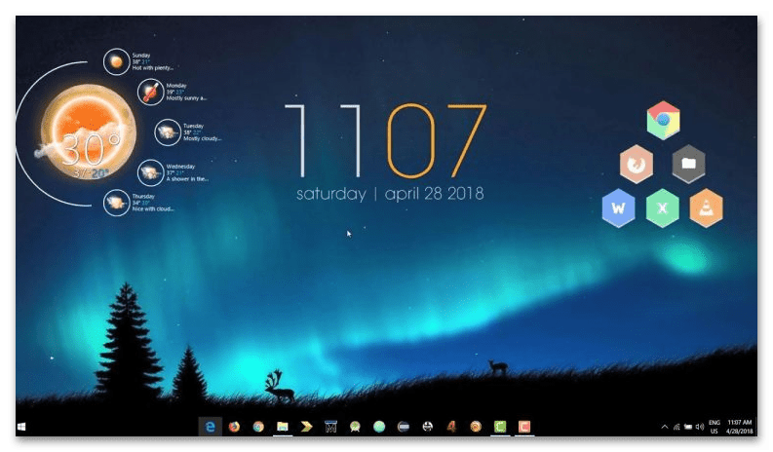This screenshot has height=452, width=773.
Task: Launch Excel from the green X hexagon
Action: click(x=662, y=208)
